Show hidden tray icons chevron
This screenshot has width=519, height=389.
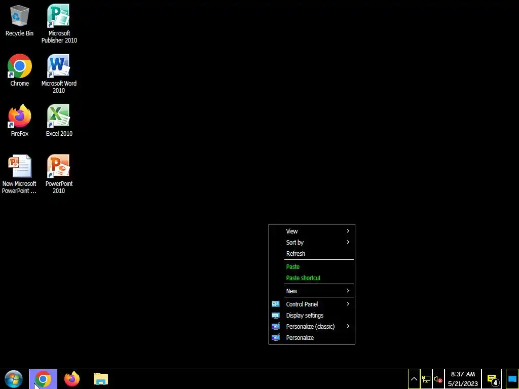click(x=414, y=379)
